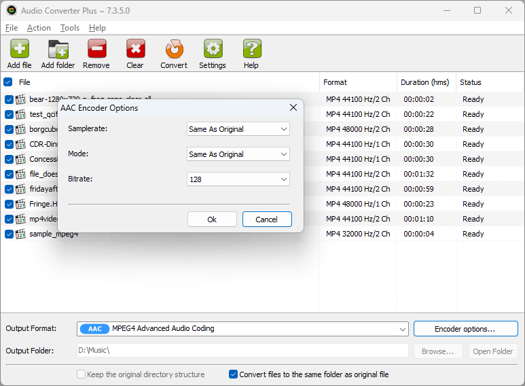
Task: Click the video file icon for bear-1280x720
Action: coord(21,99)
